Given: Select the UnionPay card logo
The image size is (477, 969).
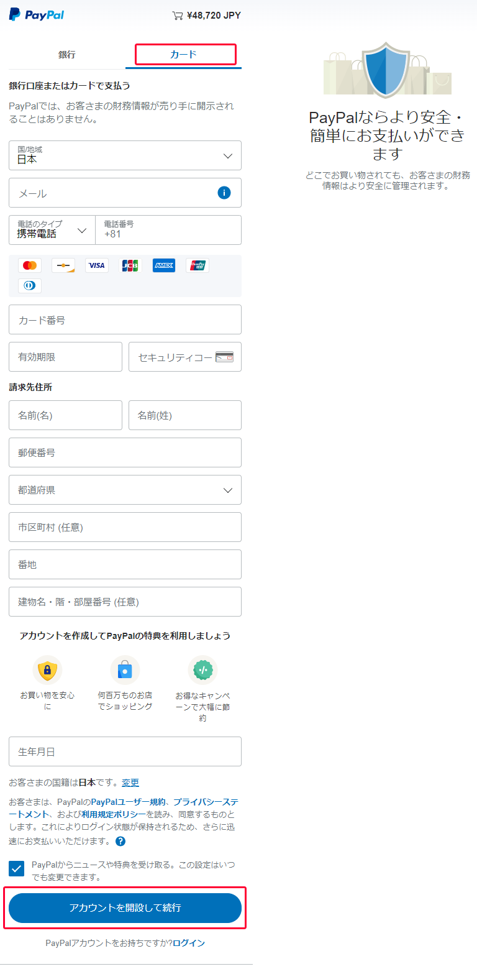Looking at the screenshot, I should coord(198,265).
